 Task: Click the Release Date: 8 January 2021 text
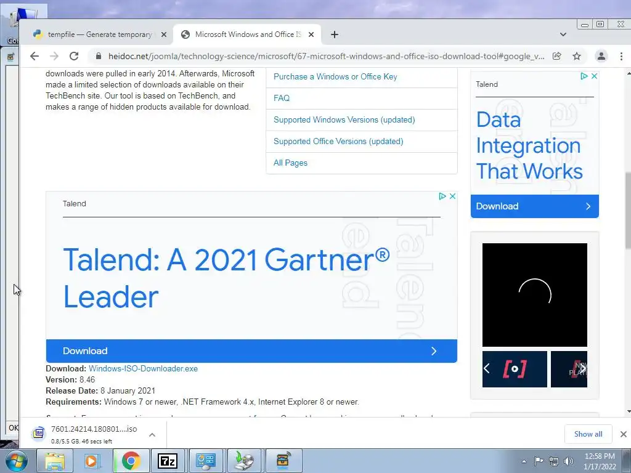[x=100, y=391]
